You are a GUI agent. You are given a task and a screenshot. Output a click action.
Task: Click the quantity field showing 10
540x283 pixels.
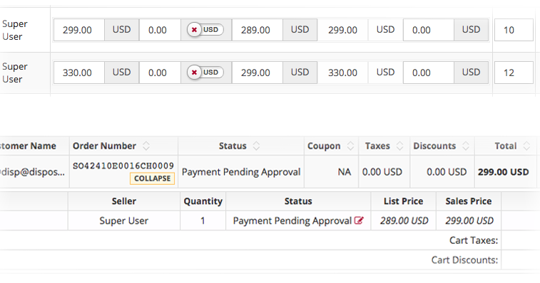pos(514,30)
